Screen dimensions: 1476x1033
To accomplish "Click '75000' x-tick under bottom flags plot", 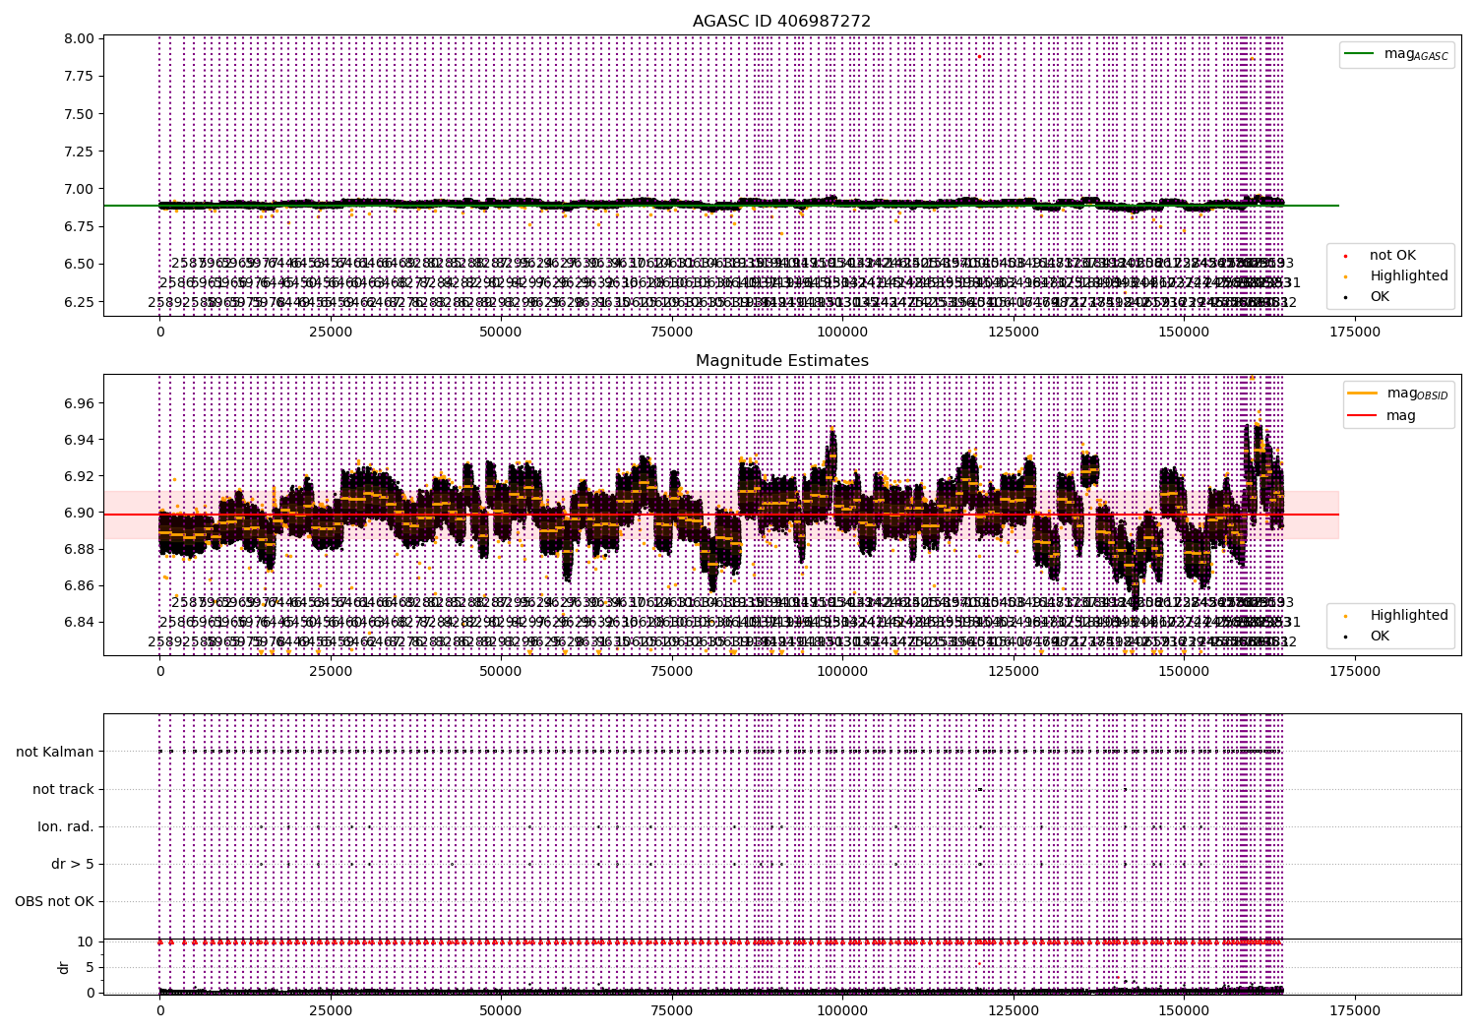I will click(x=672, y=1011).
